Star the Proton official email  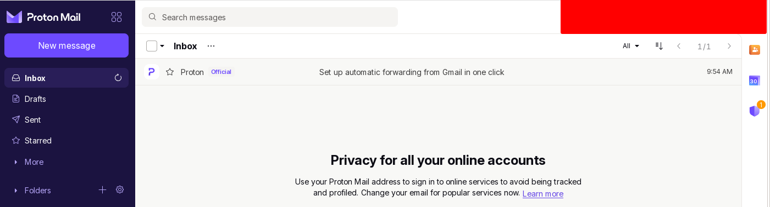pyautogui.click(x=170, y=72)
